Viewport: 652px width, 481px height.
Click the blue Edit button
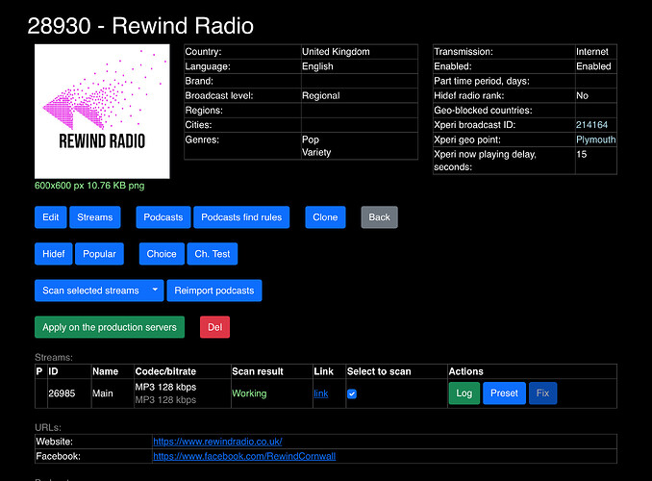(x=51, y=217)
